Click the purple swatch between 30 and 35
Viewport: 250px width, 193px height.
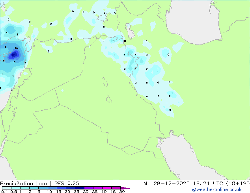click(x=89, y=188)
